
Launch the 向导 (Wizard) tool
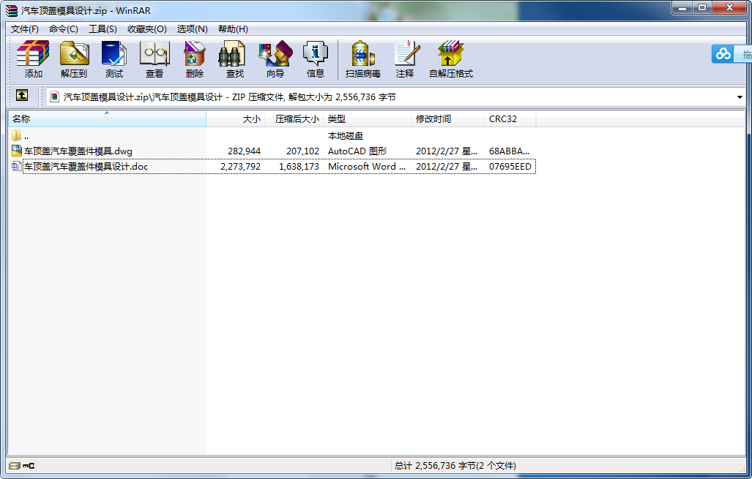pos(275,59)
